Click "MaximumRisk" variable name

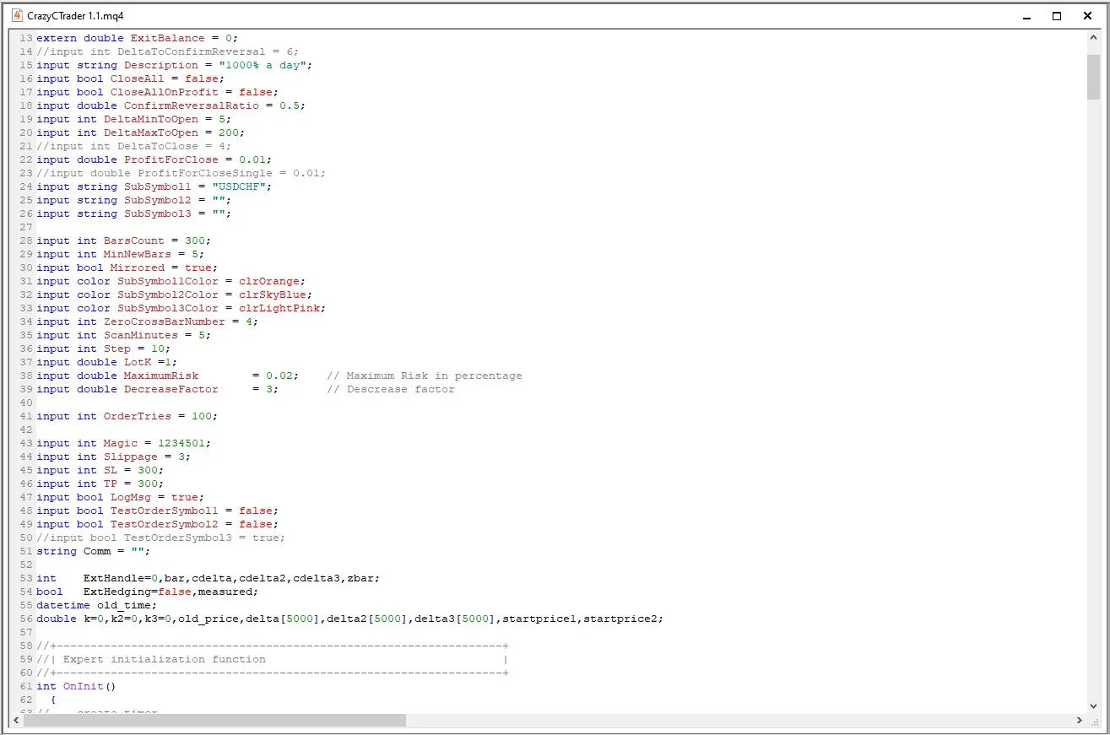[160, 376]
